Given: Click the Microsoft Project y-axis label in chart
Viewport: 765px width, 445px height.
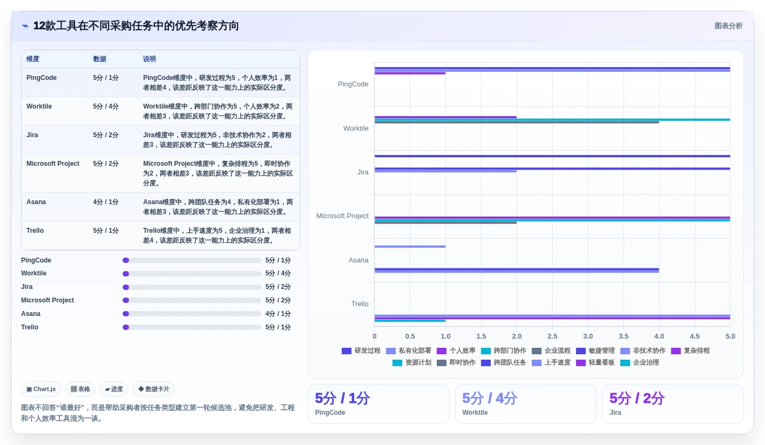Looking at the screenshot, I should pos(342,216).
